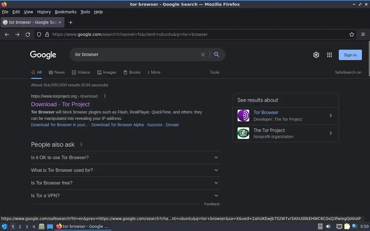370x231 pixels.
Task: Open the Google apps grid
Action: point(330,55)
